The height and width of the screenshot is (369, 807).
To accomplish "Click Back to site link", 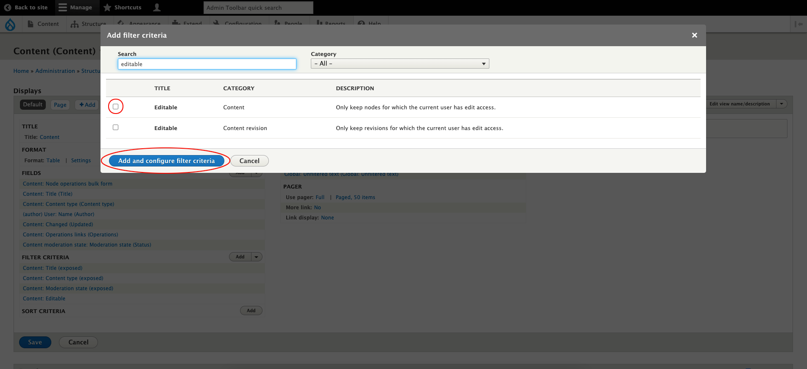I will pyautogui.click(x=26, y=7).
